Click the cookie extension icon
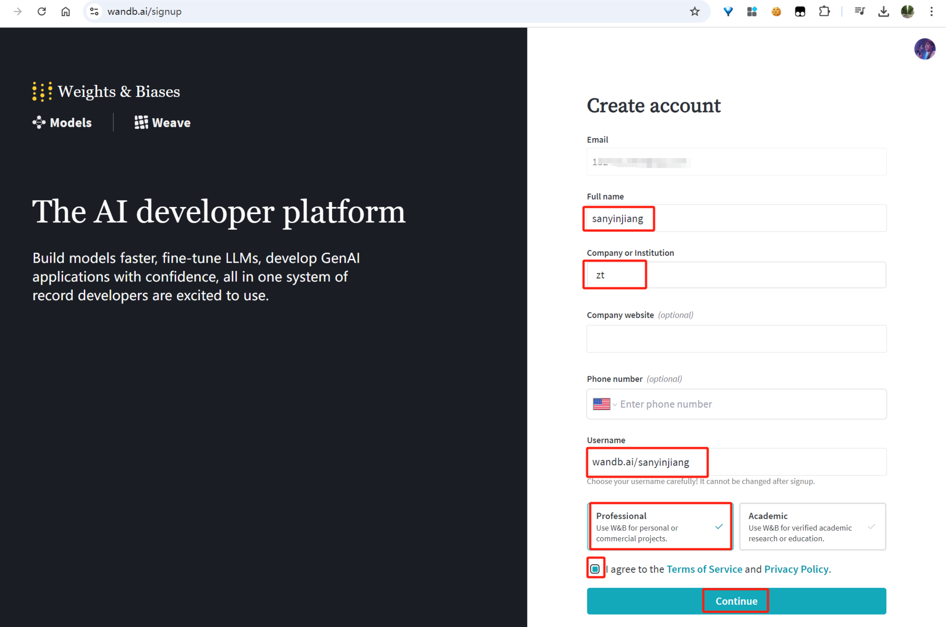The width and height of the screenshot is (946, 627). [776, 12]
